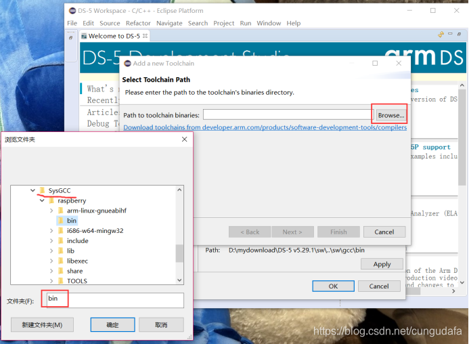Viewport: 469px width, 344px height.
Task: Maximize the Welcome view panel
Action: click(x=459, y=34)
